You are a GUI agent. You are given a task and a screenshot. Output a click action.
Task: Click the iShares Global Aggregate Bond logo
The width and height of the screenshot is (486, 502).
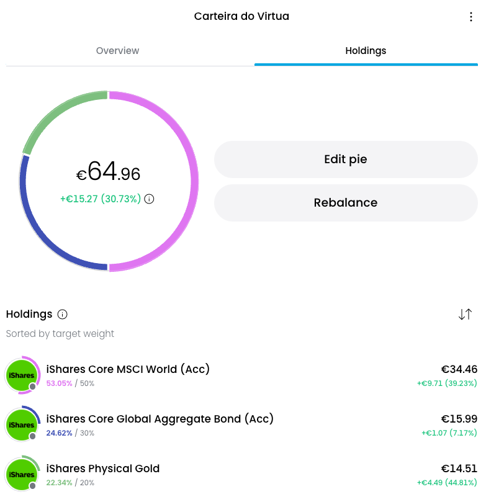point(22,425)
